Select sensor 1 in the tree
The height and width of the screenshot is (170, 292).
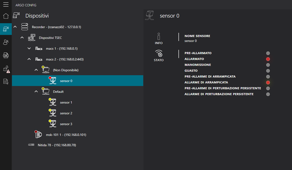click(66, 103)
